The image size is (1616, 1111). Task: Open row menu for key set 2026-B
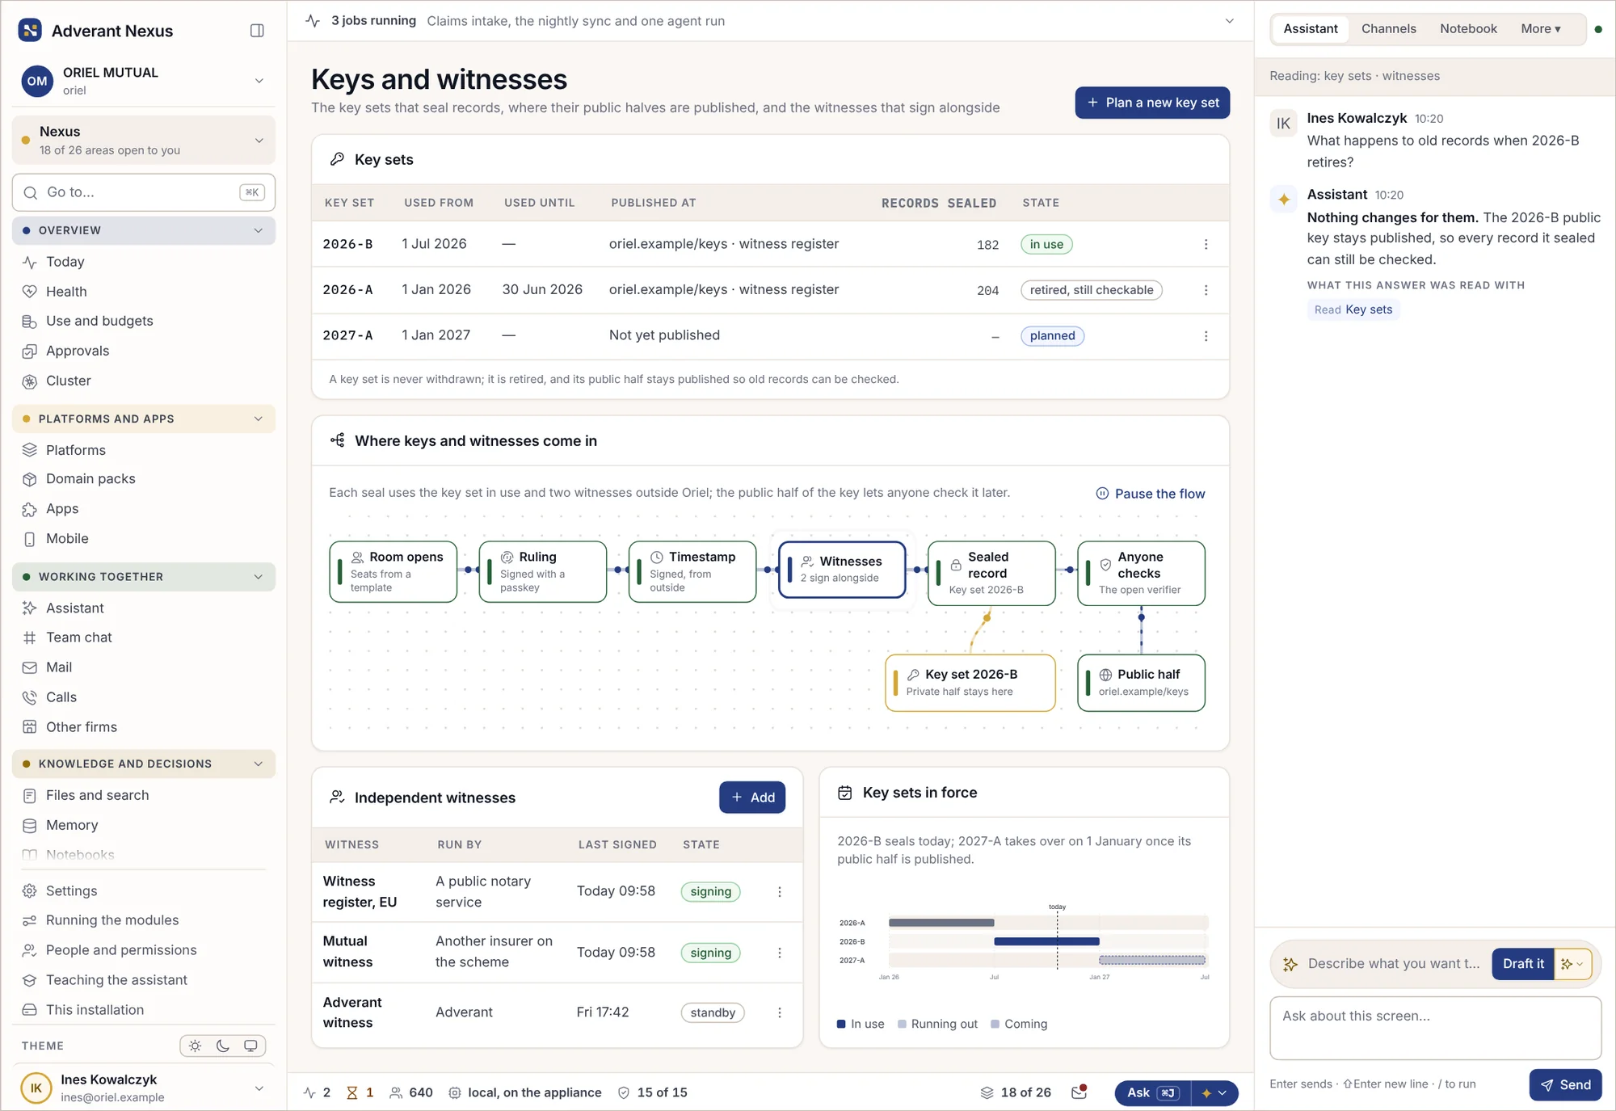coord(1206,244)
